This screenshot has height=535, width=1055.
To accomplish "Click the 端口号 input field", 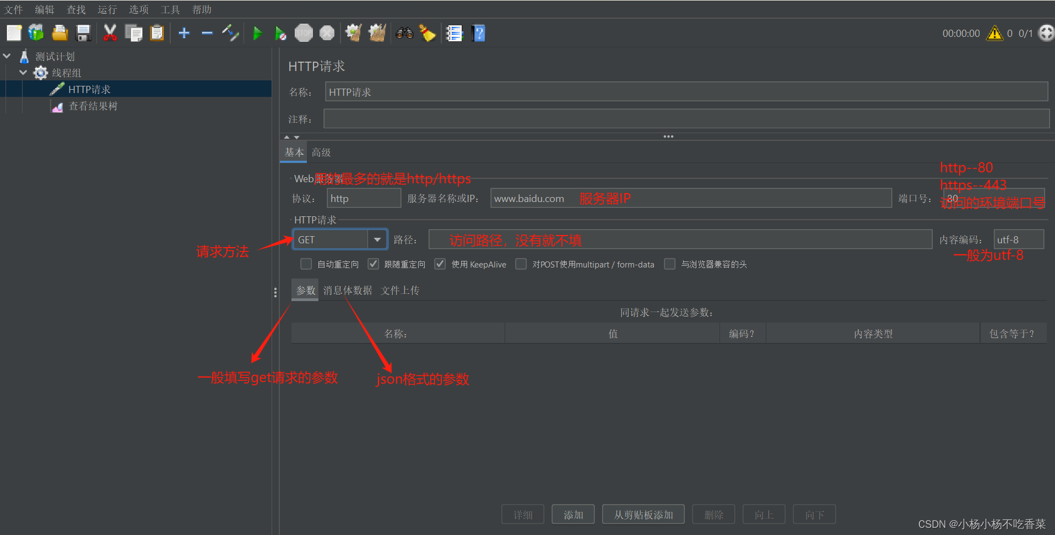I will tap(994, 198).
